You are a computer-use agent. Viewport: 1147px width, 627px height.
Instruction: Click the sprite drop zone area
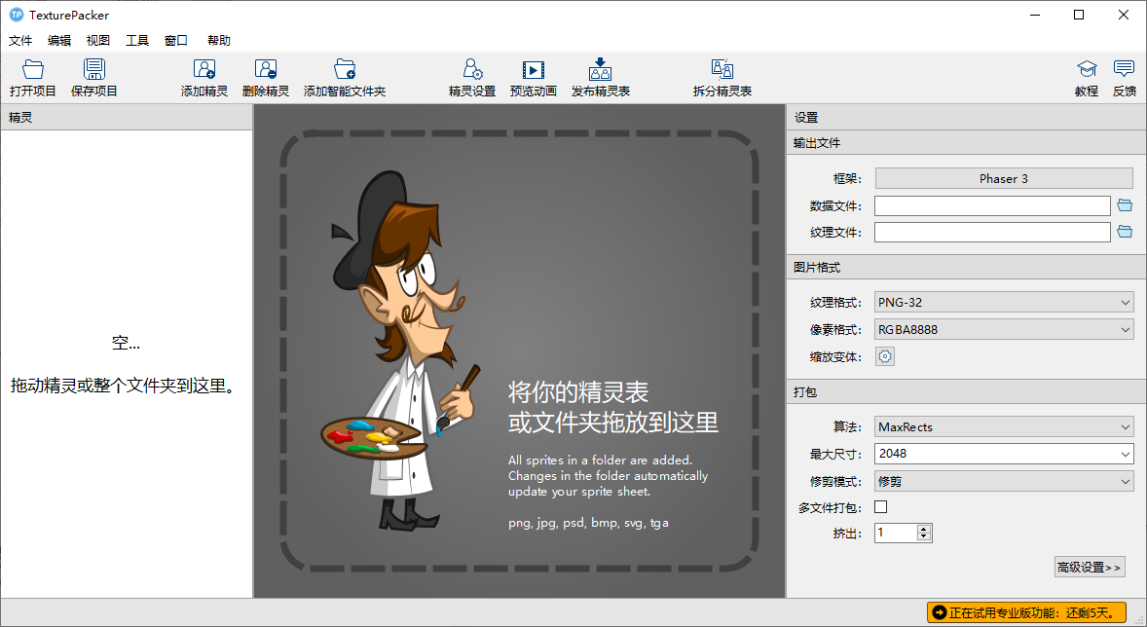point(519,350)
